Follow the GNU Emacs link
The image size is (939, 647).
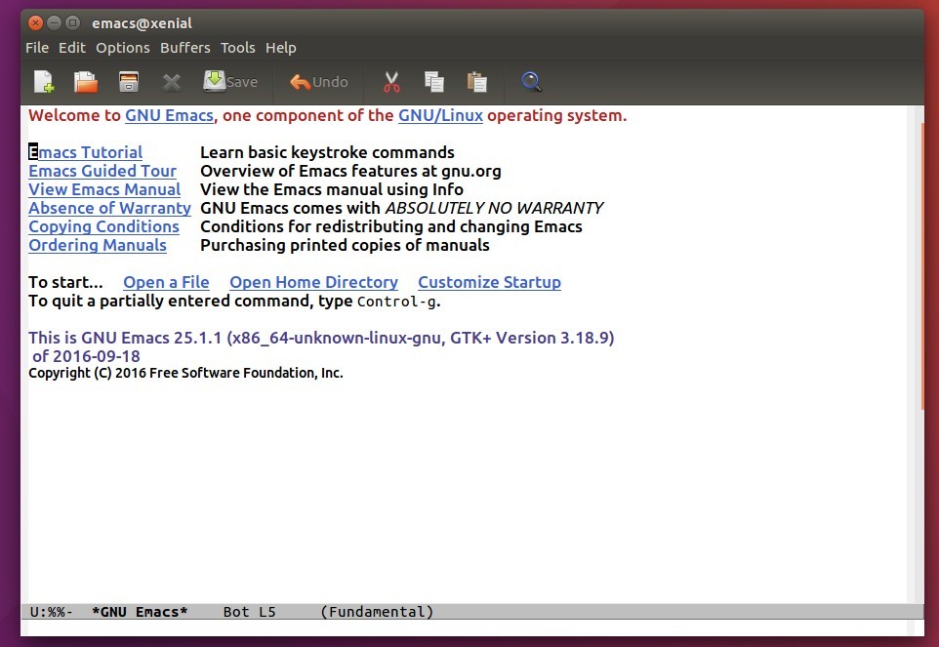[x=169, y=115]
